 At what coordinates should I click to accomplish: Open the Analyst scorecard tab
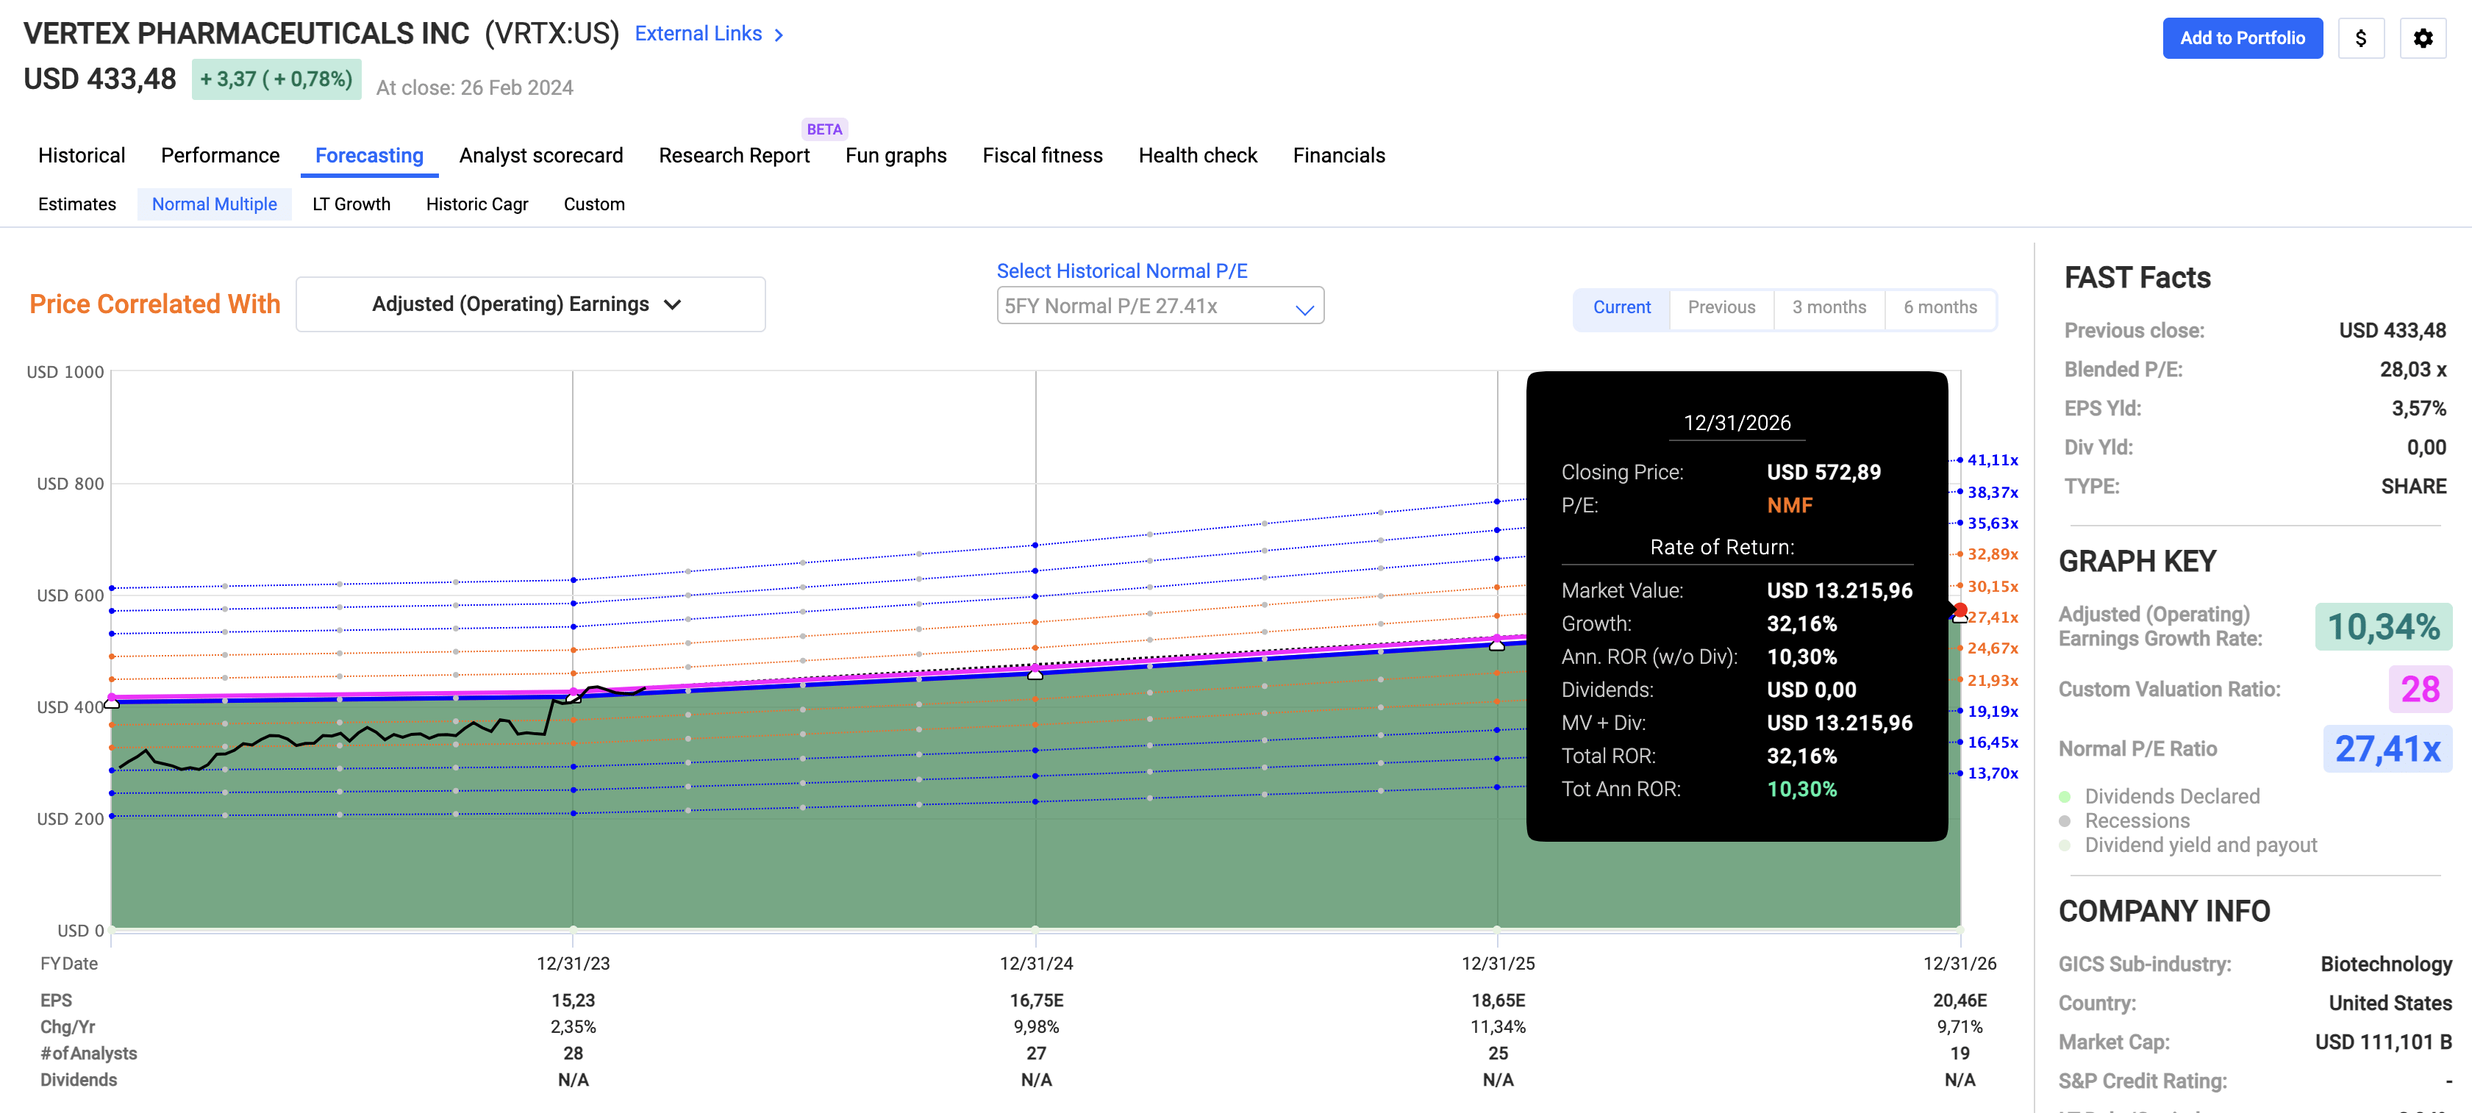tap(541, 155)
